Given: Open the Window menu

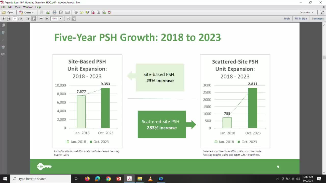Looking at the screenshot, I should (x=28, y=7).
